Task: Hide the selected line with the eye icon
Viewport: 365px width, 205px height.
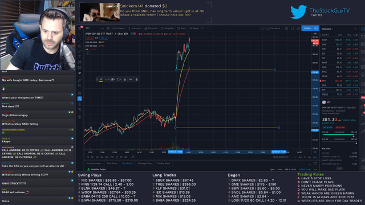Action: [131, 80]
